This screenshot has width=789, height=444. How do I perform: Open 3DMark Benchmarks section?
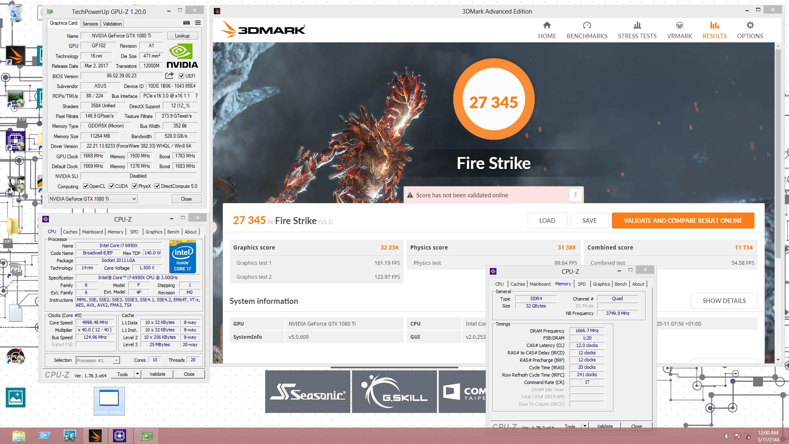click(587, 30)
